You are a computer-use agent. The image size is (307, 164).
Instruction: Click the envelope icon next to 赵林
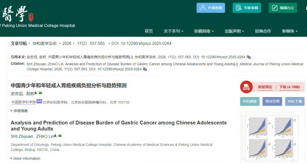click(40, 93)
